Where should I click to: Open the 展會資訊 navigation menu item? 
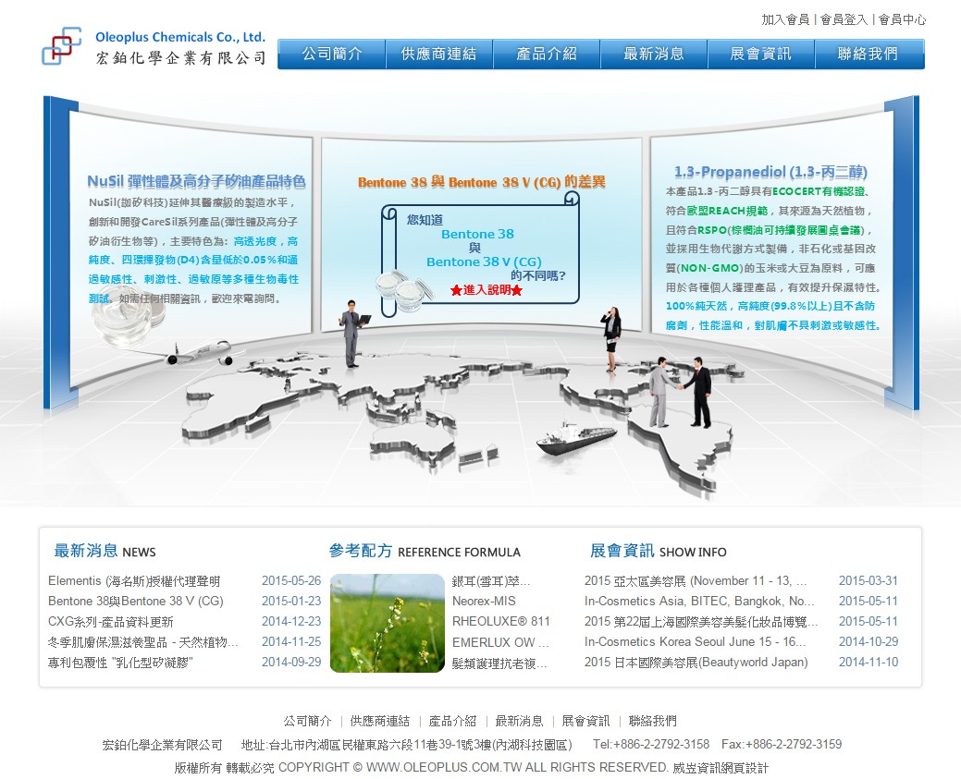click(760, 54)
